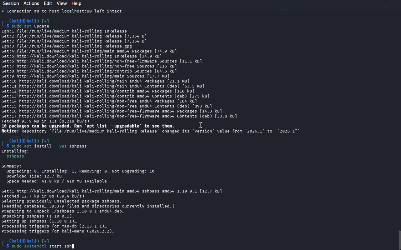Open the View menu
Image resolution: width=401 pixels, height=250 pixels.
pyautogui.click(x=62, y=3)
